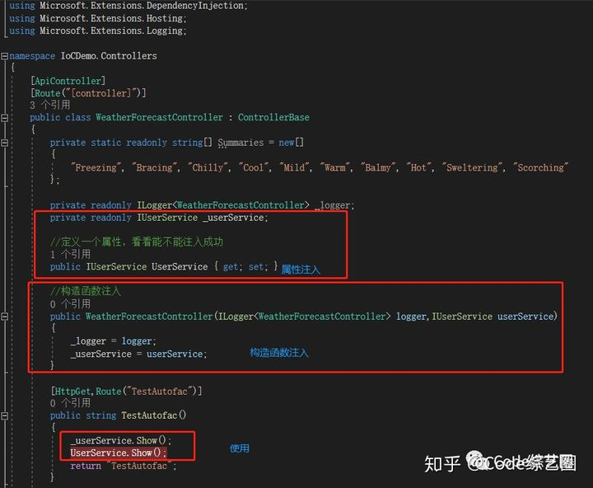Click the Summaries field identifier
593x488 pixels.
[x=240, y=143]
